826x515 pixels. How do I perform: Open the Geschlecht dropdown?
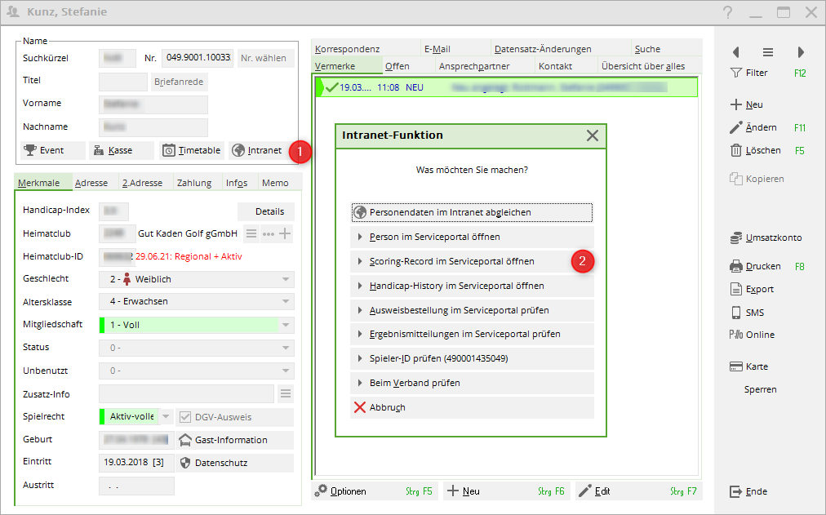pos(285,279)
